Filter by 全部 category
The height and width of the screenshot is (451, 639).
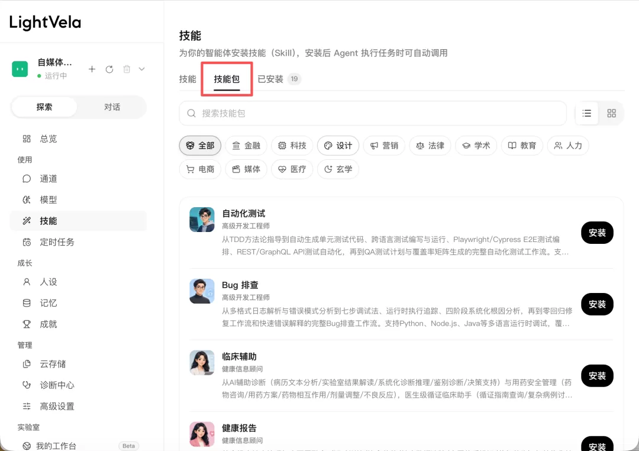200,146
